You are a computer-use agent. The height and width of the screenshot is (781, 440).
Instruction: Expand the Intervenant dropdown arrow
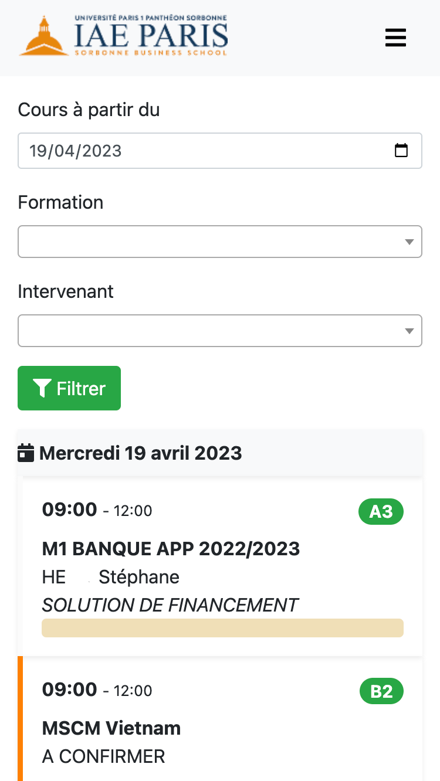409,331
